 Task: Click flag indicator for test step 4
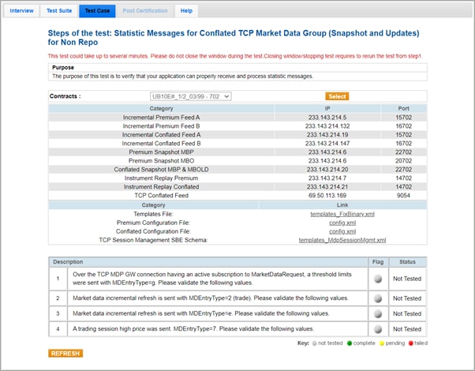point(378,328)
